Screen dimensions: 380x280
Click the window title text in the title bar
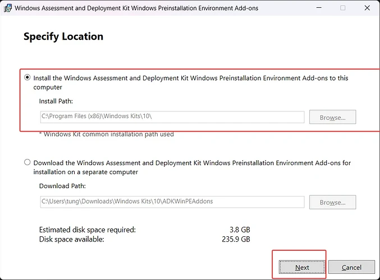point(136,8)
